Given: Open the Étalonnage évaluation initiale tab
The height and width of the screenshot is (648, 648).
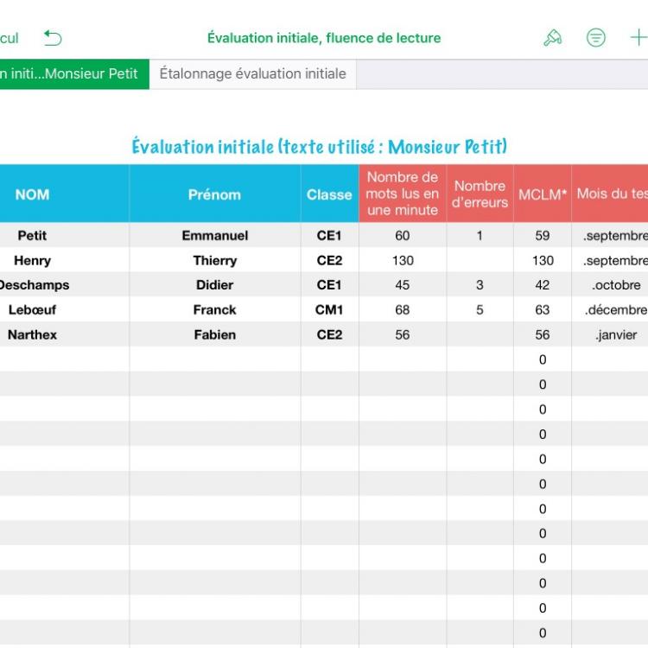Looking at the screenshot, I should pos(252,74).
